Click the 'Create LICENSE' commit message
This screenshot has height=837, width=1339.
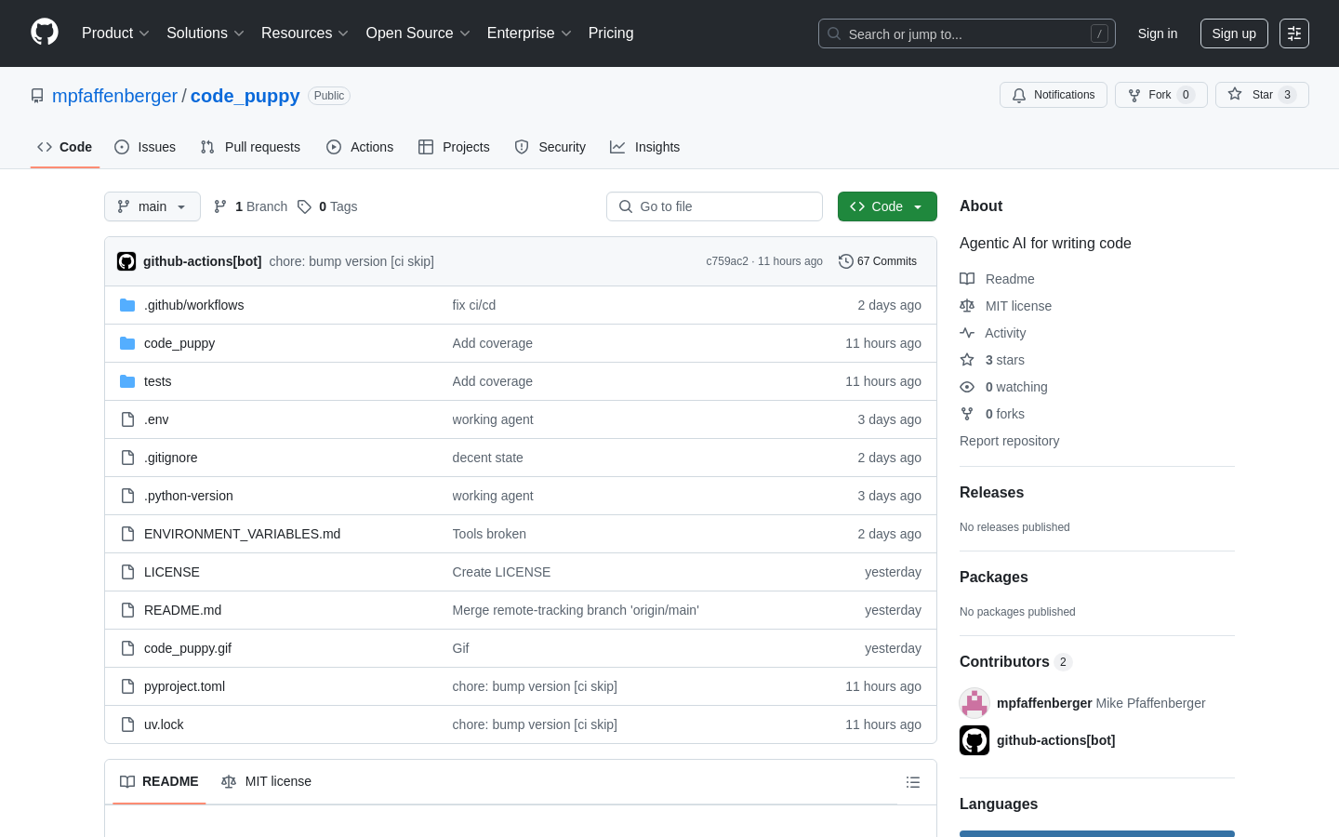[x=501, y=572]
